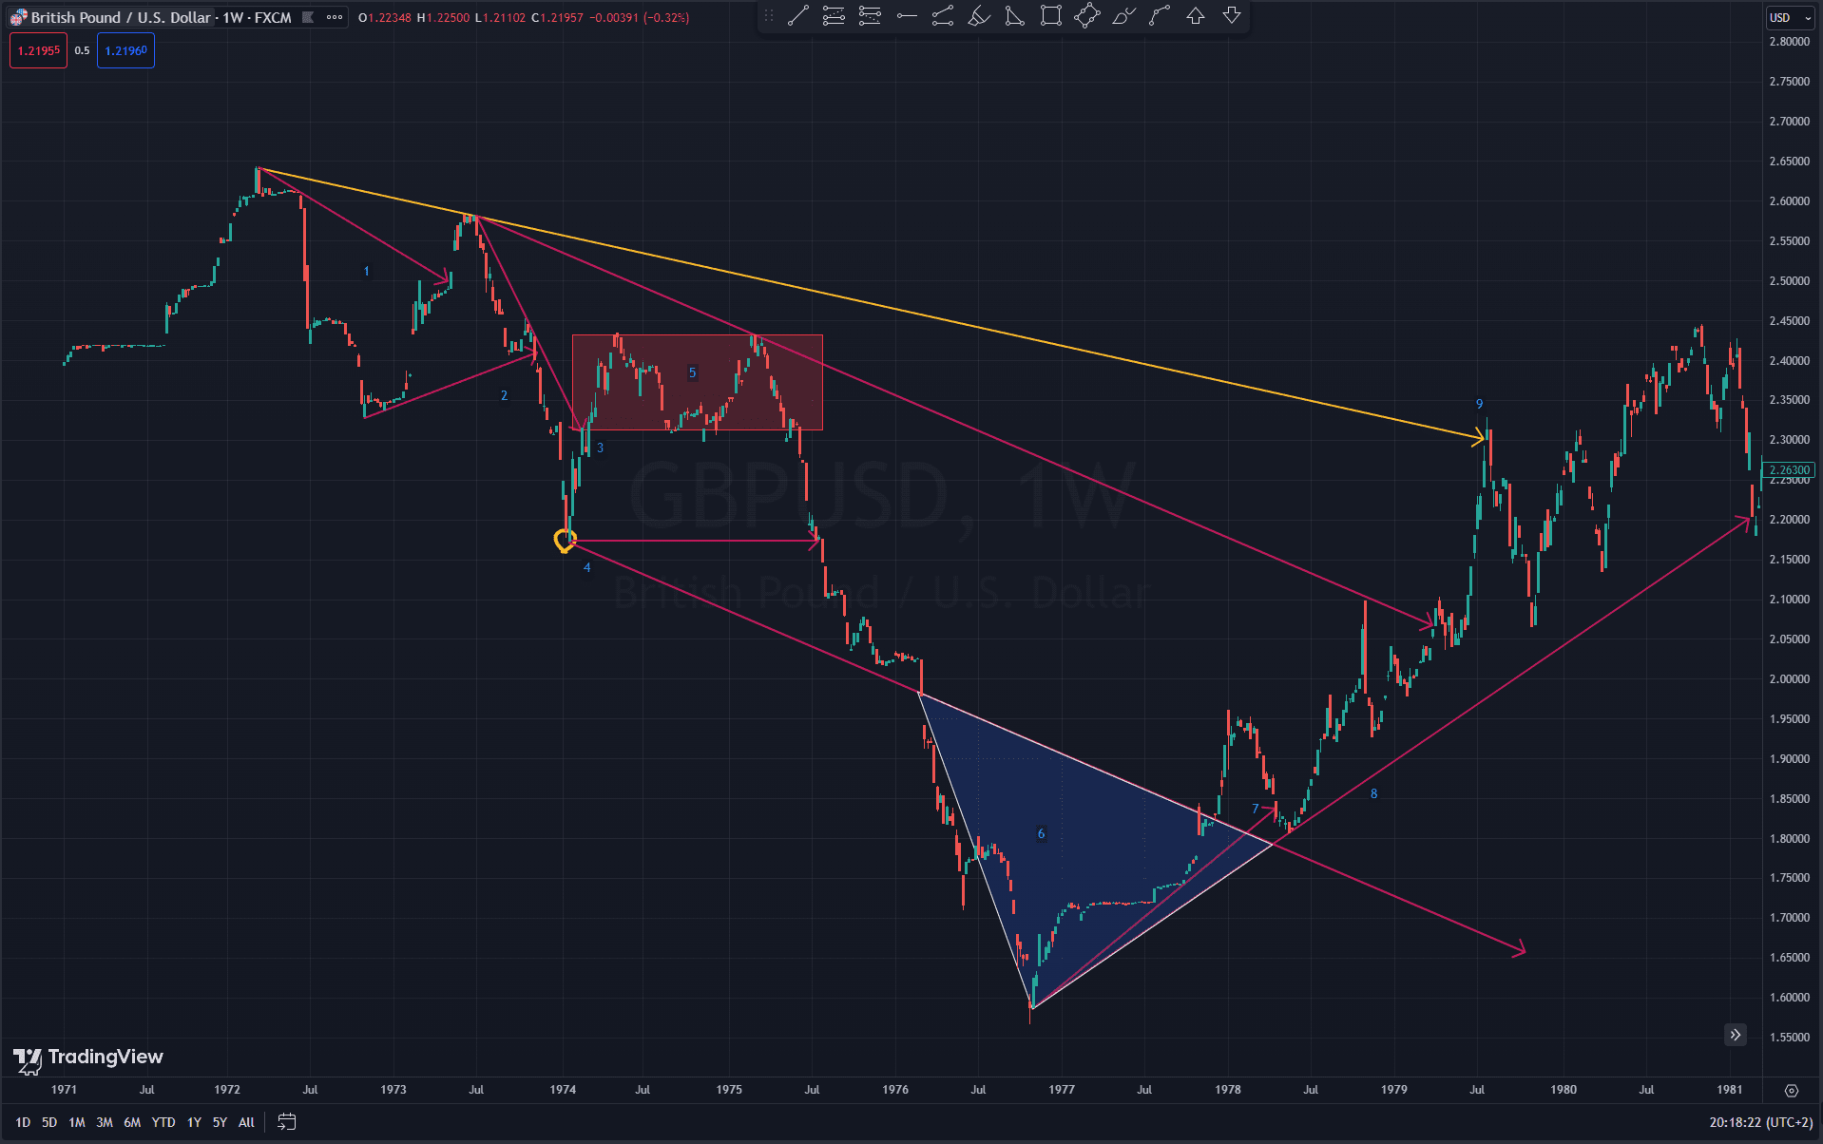
Task: Set time range to 3M
Action: point(105,1122)
